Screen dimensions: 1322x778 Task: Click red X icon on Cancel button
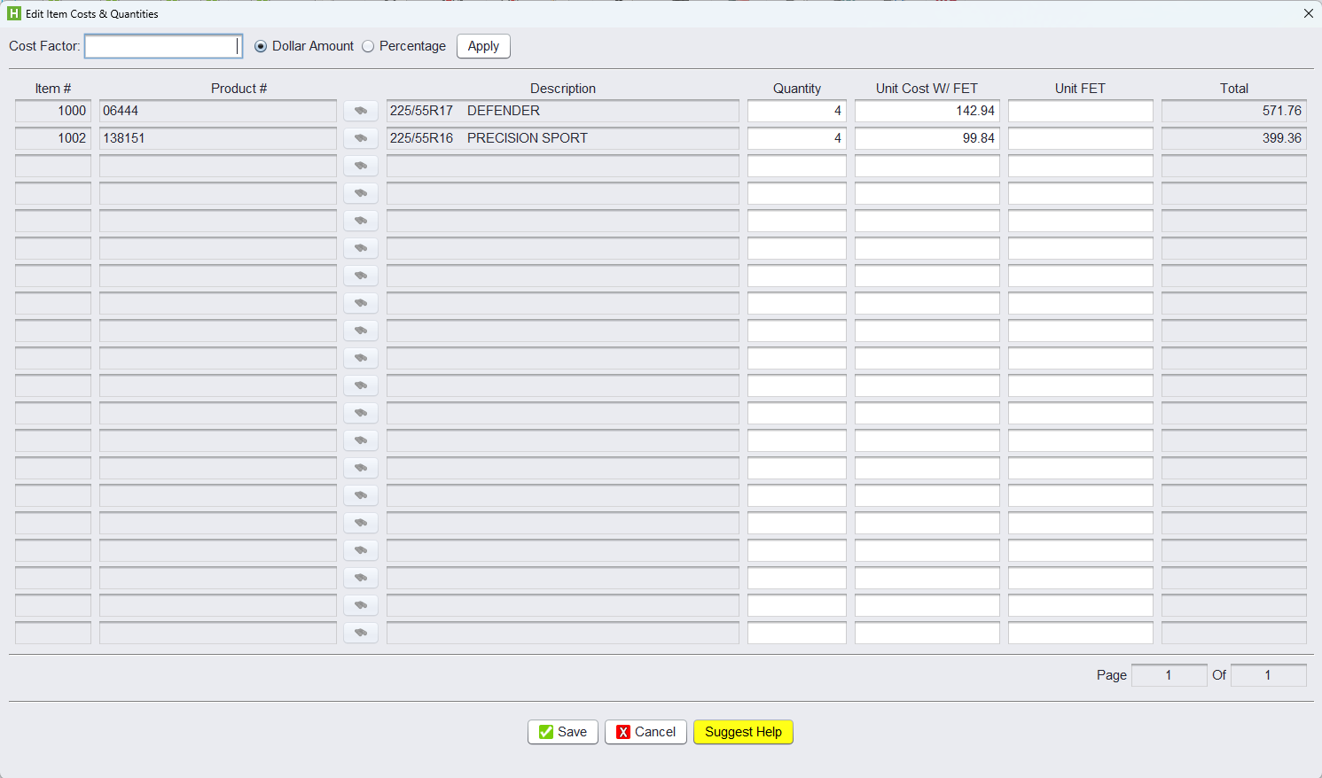[623, 732]
